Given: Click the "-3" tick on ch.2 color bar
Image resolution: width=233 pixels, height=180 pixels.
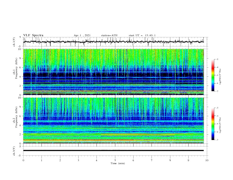Looking at the screenshot, I should 217,108.
